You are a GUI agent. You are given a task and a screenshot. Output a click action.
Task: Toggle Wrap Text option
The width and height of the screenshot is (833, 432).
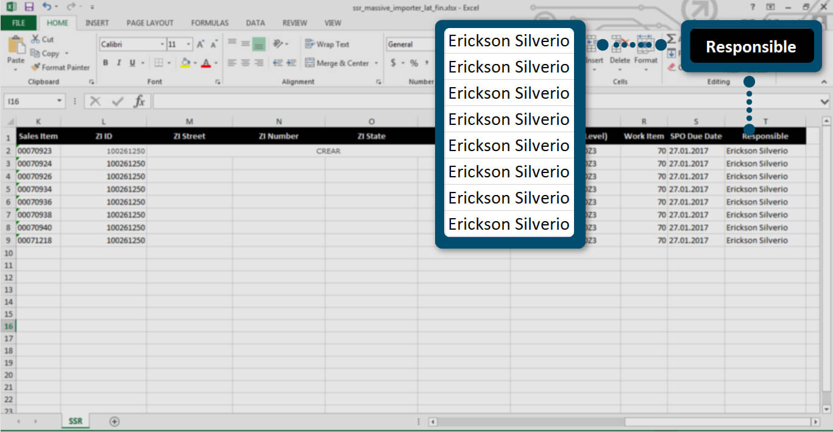pos(327,44)
